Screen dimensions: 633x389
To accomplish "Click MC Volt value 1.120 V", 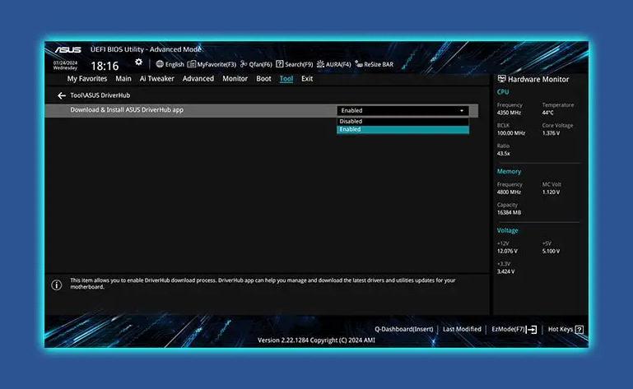I will coord(551,192).
